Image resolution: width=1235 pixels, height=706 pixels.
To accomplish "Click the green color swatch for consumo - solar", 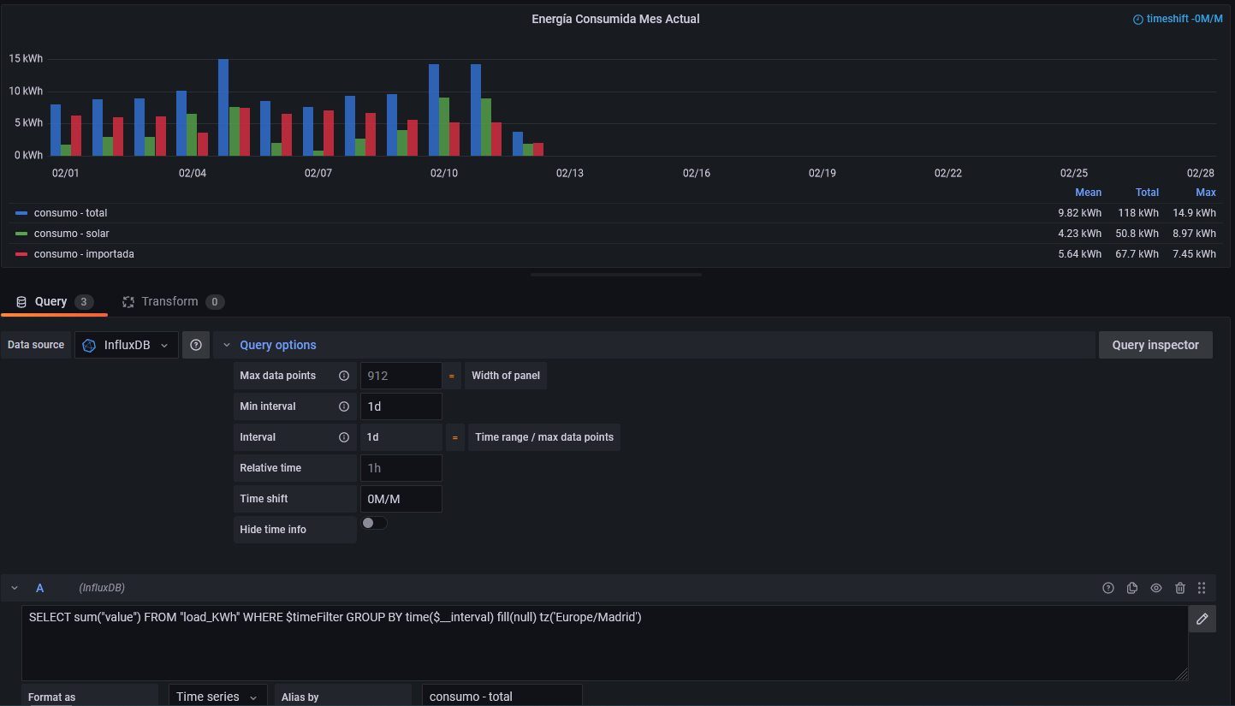I will click(x=21, y=234).
